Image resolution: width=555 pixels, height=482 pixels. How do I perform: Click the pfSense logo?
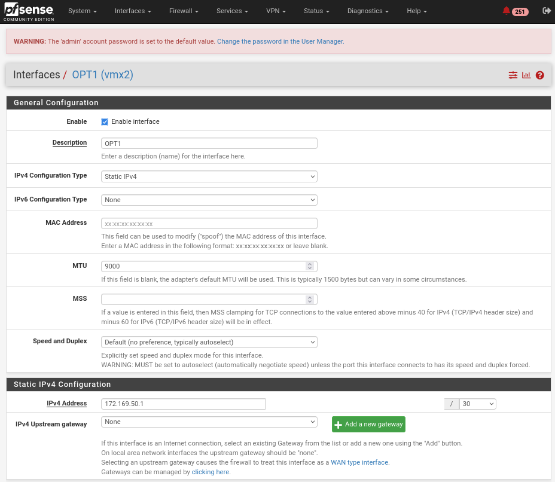click(29, 12)
